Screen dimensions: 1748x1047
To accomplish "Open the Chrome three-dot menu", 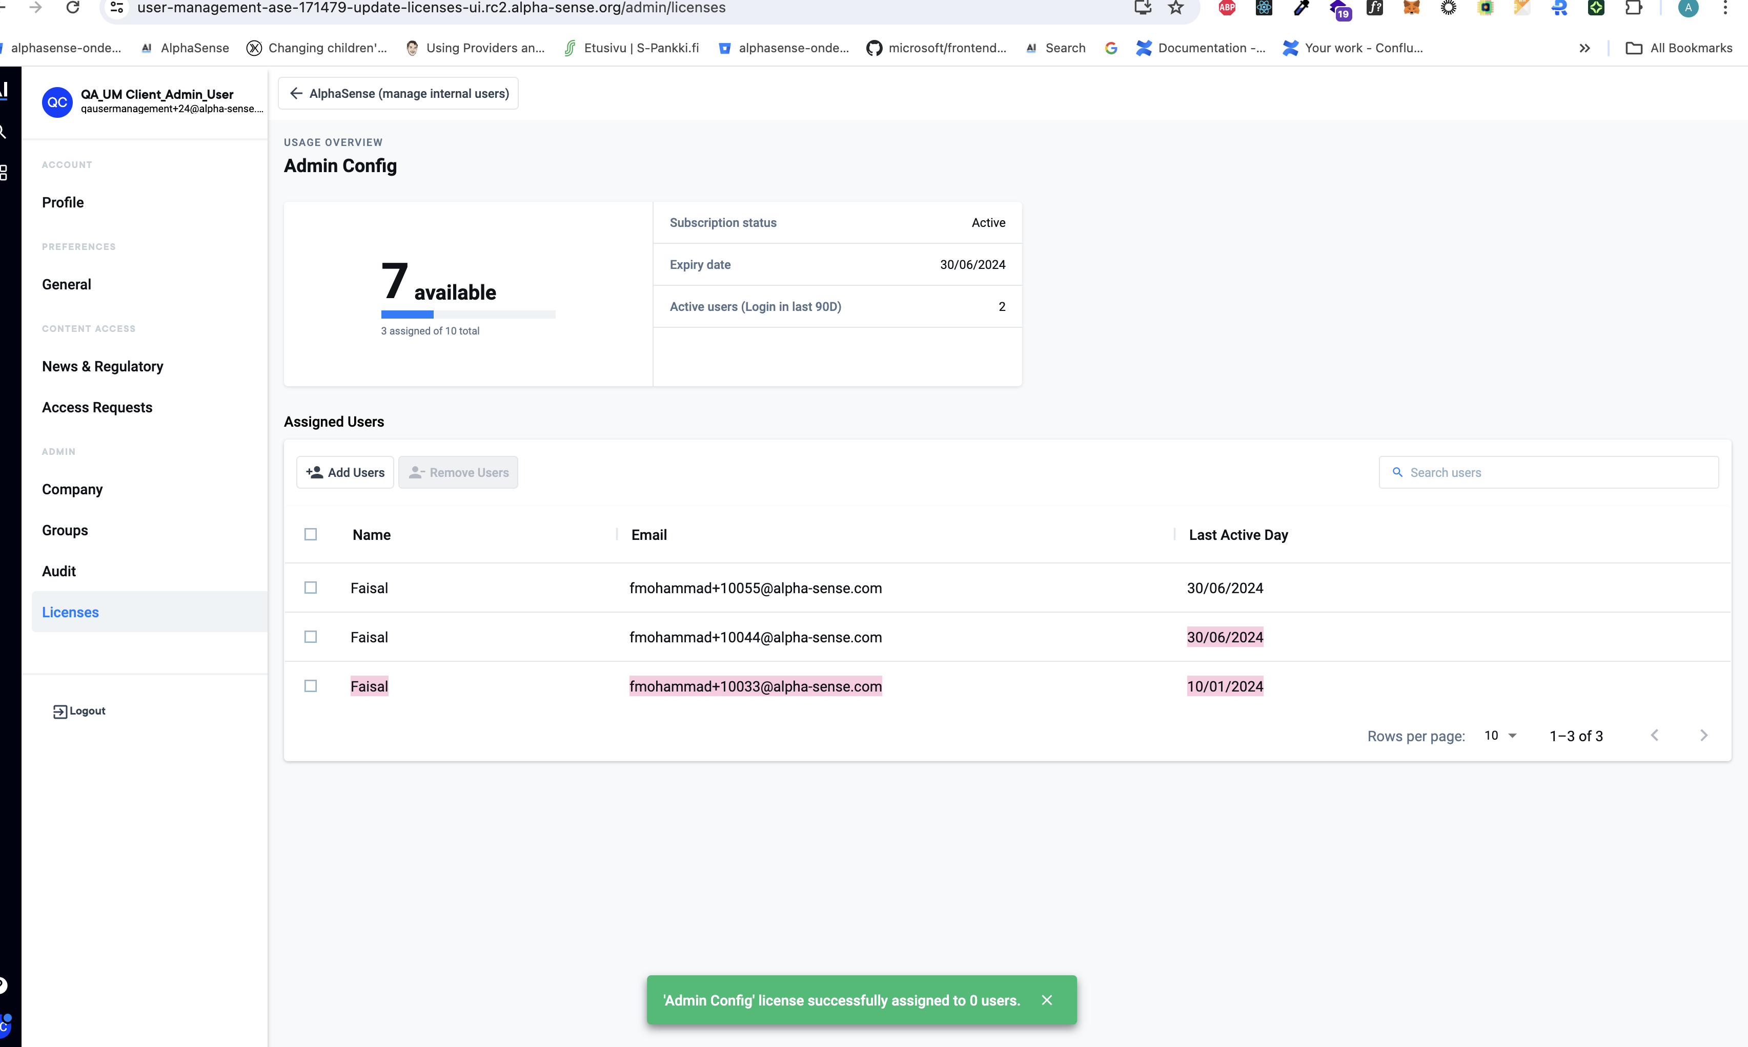I will tap(1725, 8).
